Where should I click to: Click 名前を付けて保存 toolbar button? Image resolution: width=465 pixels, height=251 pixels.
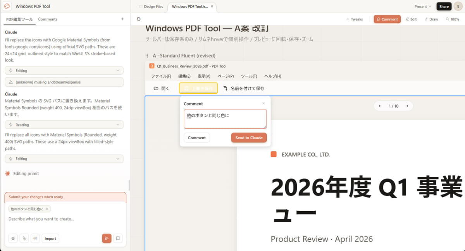[244, 88]
